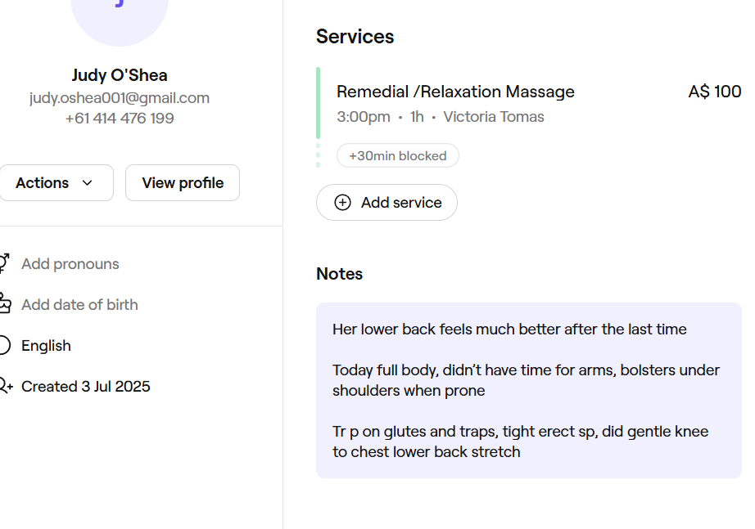Click the client email address

[x=120, y=98]
